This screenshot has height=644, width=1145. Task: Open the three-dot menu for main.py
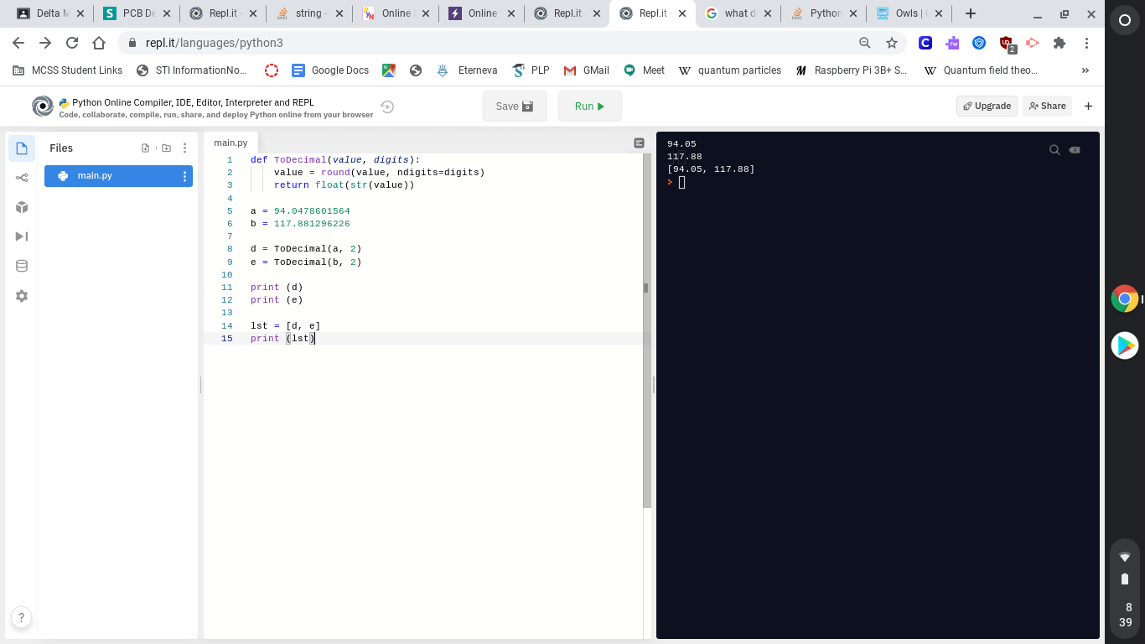tap(185, 175)
